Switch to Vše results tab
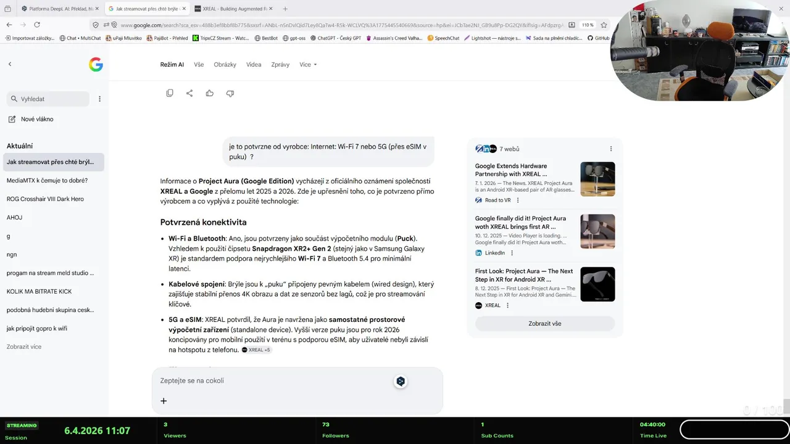Viewport: 790px width, 444px height. pyautogui.click(x=199, y=64)
